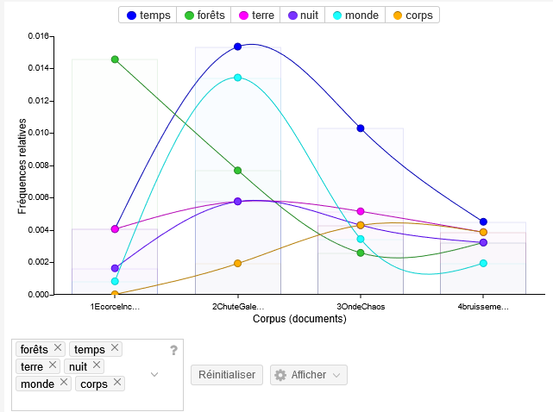Image resolution: width=553 pixels, height=412 pixels.
Task: Click inside the terms input field
Action: (138, 398)
